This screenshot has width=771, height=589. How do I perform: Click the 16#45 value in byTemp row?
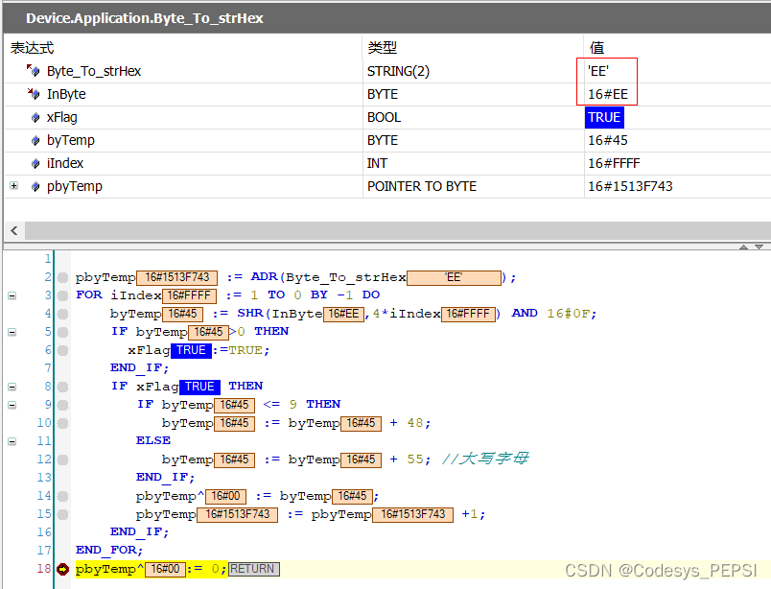click(608, 140)
